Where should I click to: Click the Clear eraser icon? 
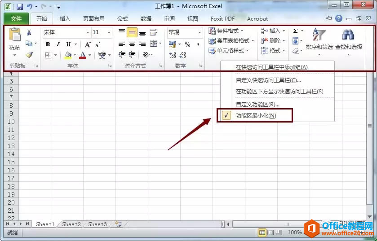click(296, 51)
